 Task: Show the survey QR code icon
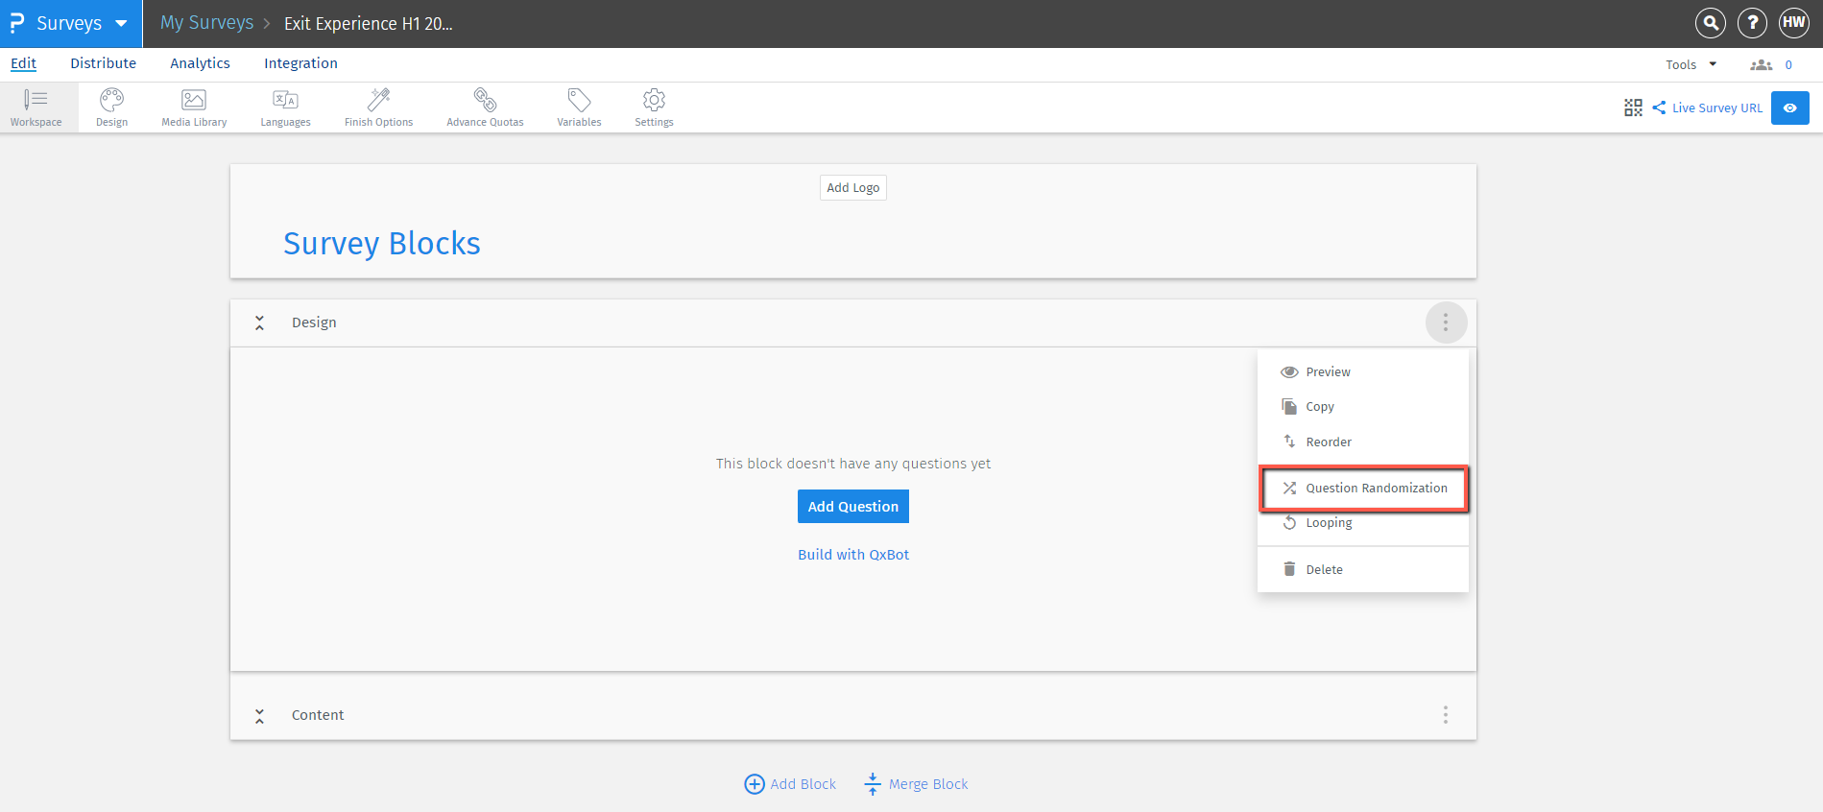[1633, 107]
